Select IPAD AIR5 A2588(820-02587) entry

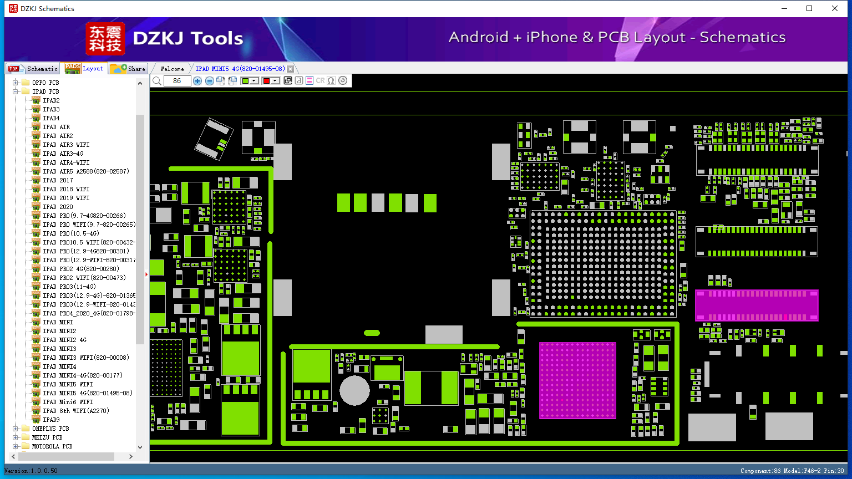(x=86, y=171)
